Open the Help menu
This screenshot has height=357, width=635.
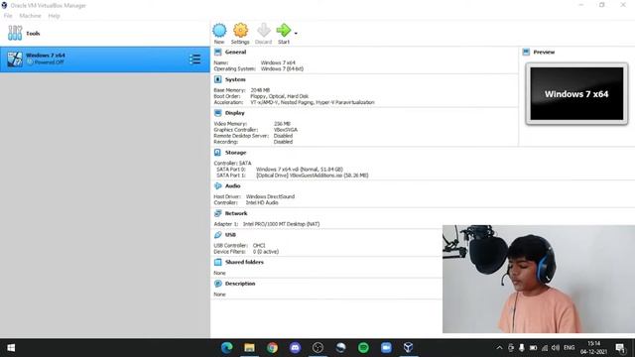pyautogui.click(x=54, y=16)
